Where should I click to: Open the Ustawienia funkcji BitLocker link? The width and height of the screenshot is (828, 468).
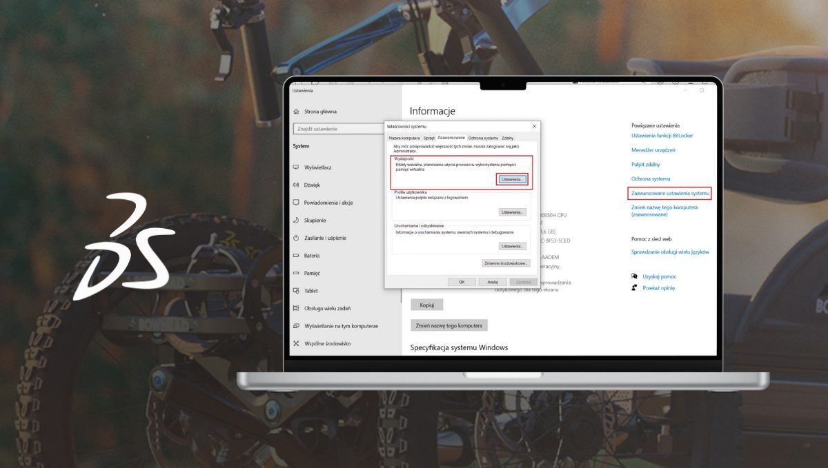(x=662, y=136)
